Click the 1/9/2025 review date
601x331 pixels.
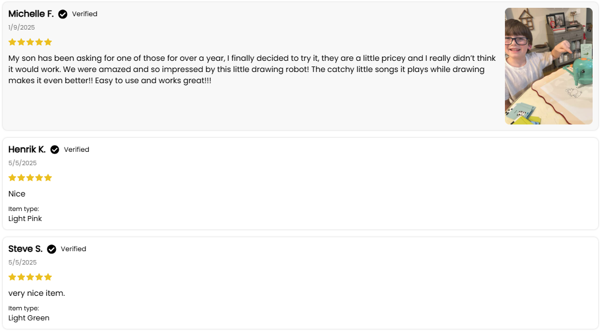(21, 27)
